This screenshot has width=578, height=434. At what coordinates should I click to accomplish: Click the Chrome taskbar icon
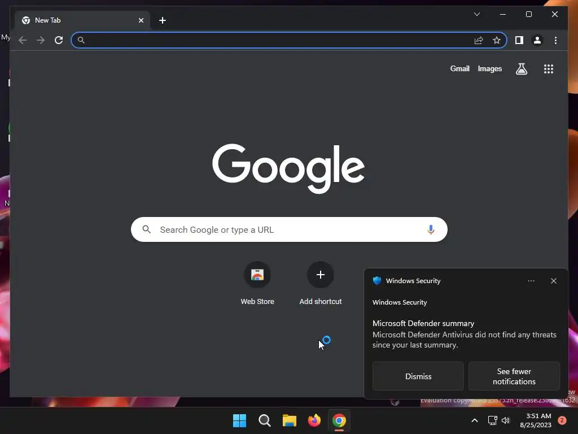click(339, 420)
